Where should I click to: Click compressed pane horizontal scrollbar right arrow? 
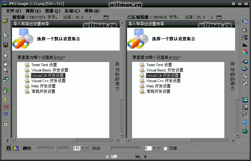(233, 141)
